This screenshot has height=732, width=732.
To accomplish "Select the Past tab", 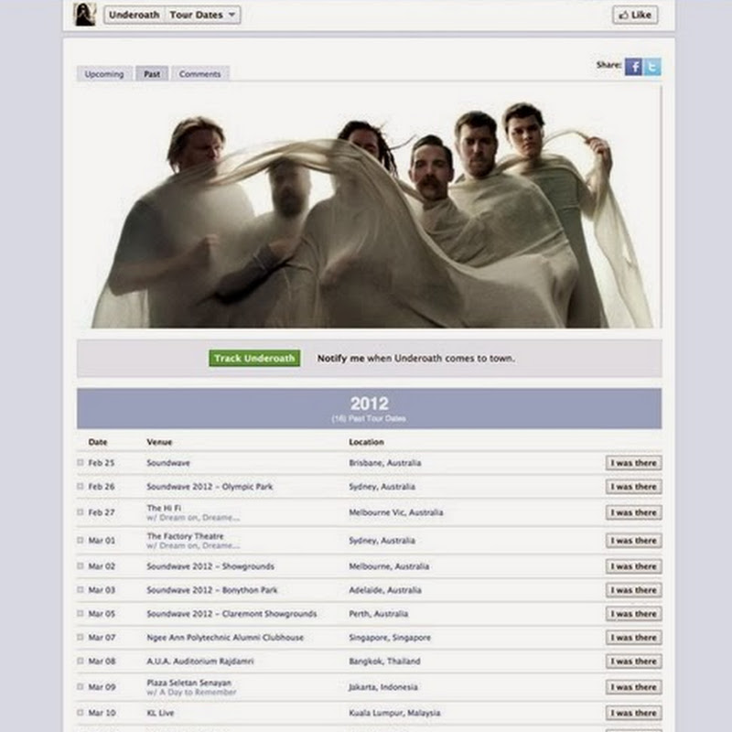I will pos(152,74).
